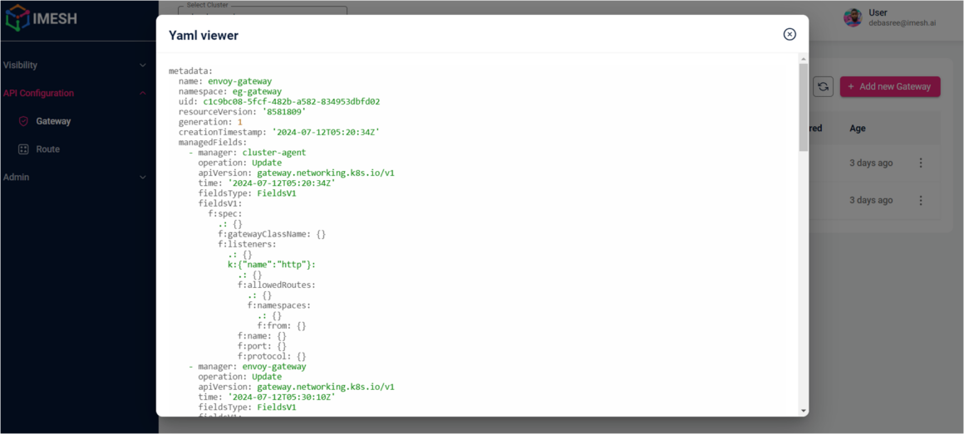The width and height of the screenshot is (964, 434).
Task: Click the 'managedFields:' line
Action: coord(213,143)
